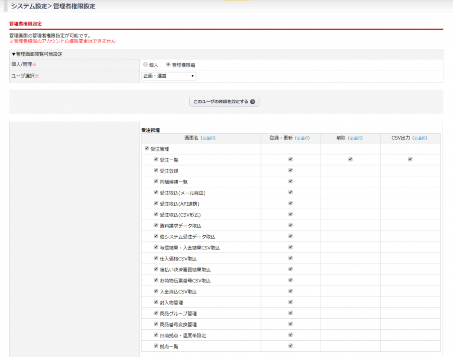Click 全選択 link next to 削除

pyautogui.click(x=355, y=138)
